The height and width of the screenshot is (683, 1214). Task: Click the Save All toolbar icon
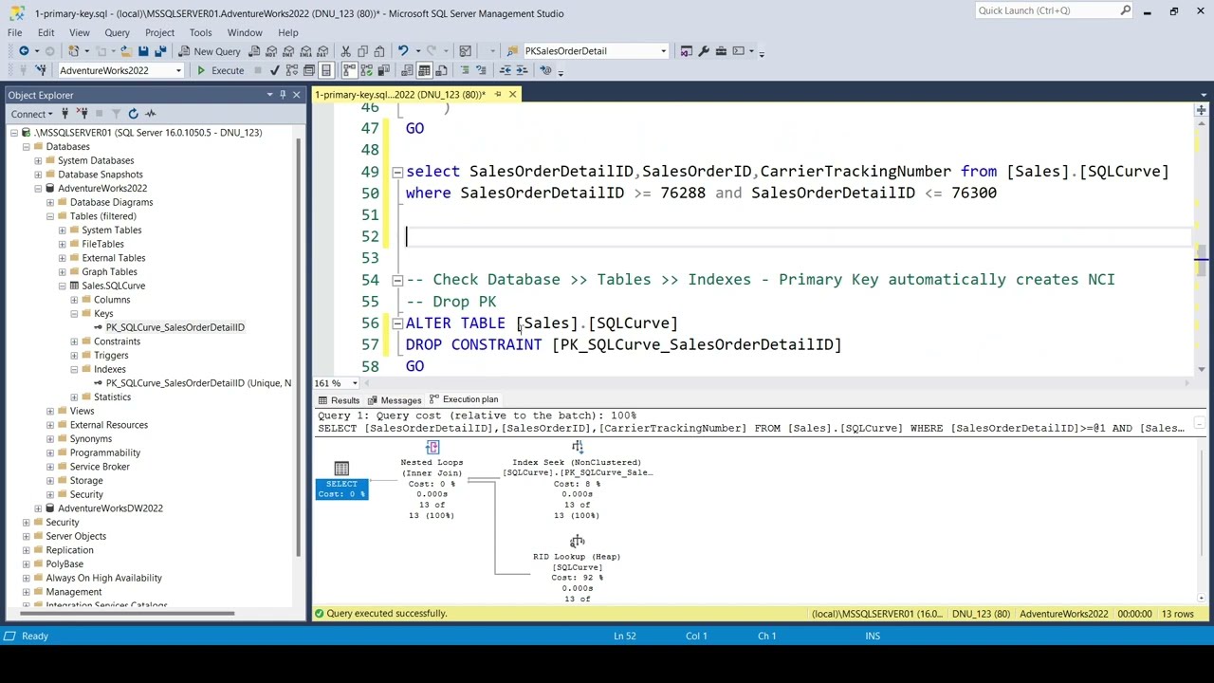pyautogui.click(x=160, y=51)
